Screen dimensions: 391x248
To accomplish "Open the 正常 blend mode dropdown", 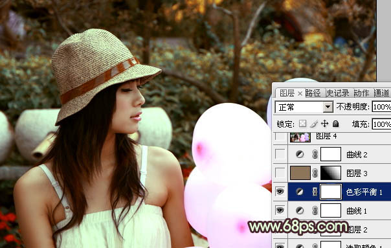I will click(304, 107).
